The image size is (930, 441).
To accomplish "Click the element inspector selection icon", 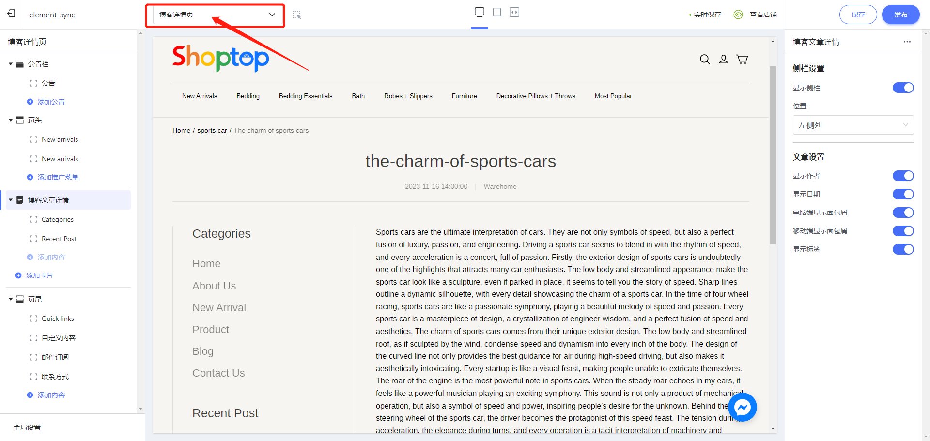I will (x=297, y=15).
